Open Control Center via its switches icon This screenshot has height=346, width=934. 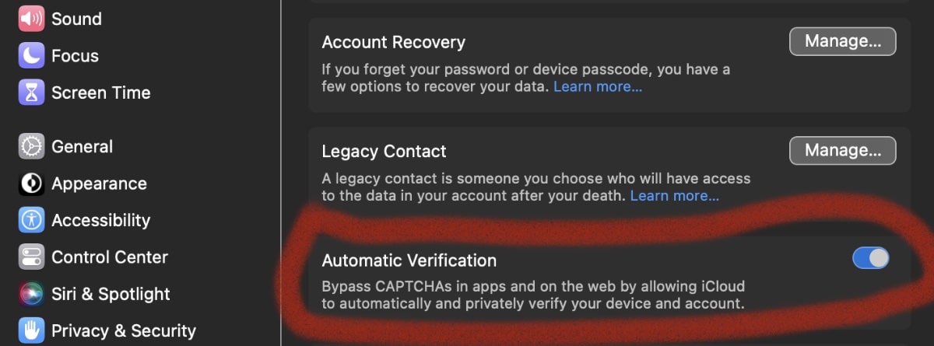click(x=31, y=257)
